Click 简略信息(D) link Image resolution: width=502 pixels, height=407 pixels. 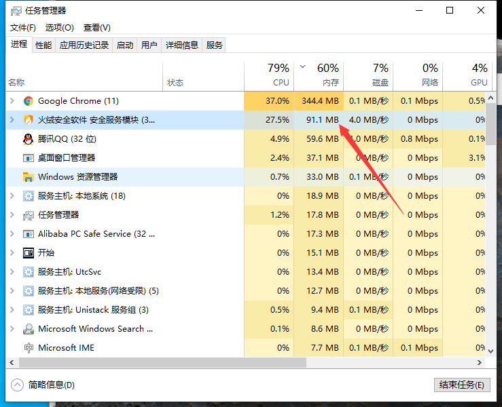point(51,385)
